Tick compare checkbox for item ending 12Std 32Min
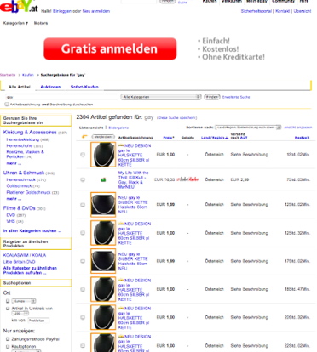317x352 pixels. pos(83,233)
